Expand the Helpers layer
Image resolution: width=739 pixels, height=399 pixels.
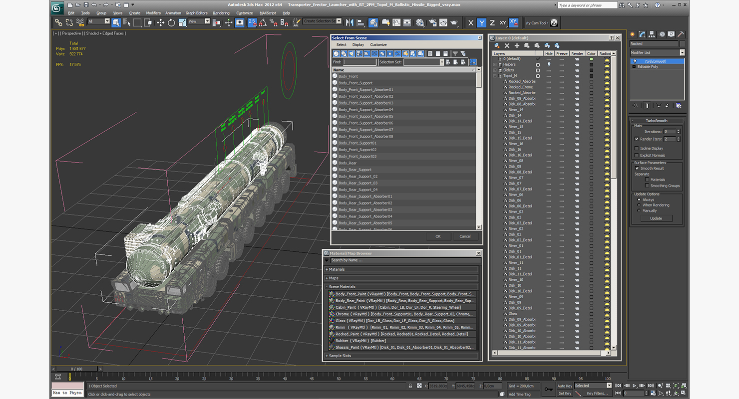(x=495, y=64)
